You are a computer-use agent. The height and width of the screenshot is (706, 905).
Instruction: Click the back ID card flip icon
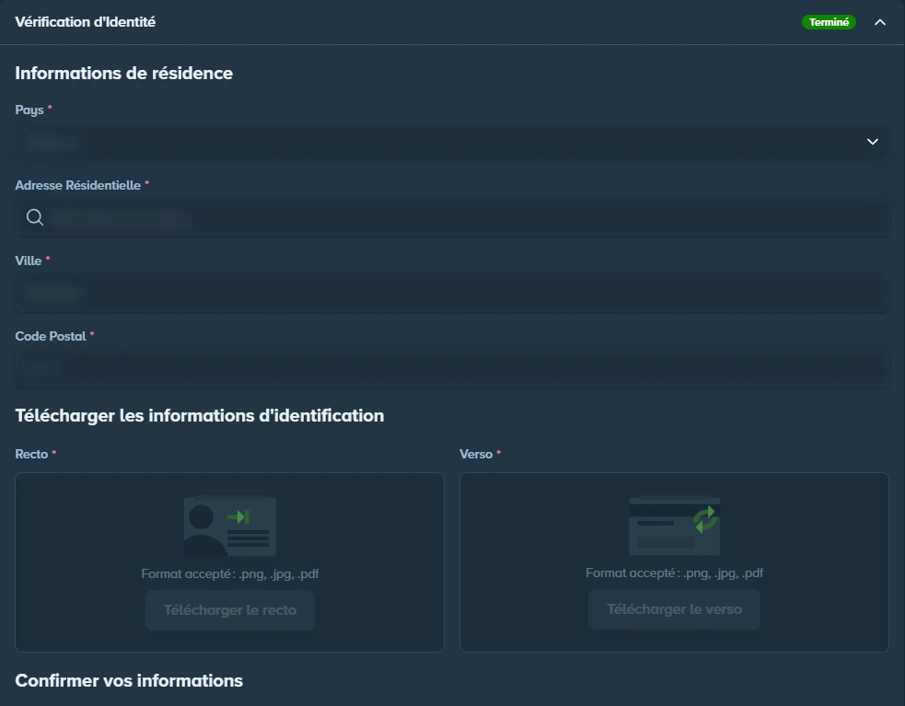click(x=674, y=525)
